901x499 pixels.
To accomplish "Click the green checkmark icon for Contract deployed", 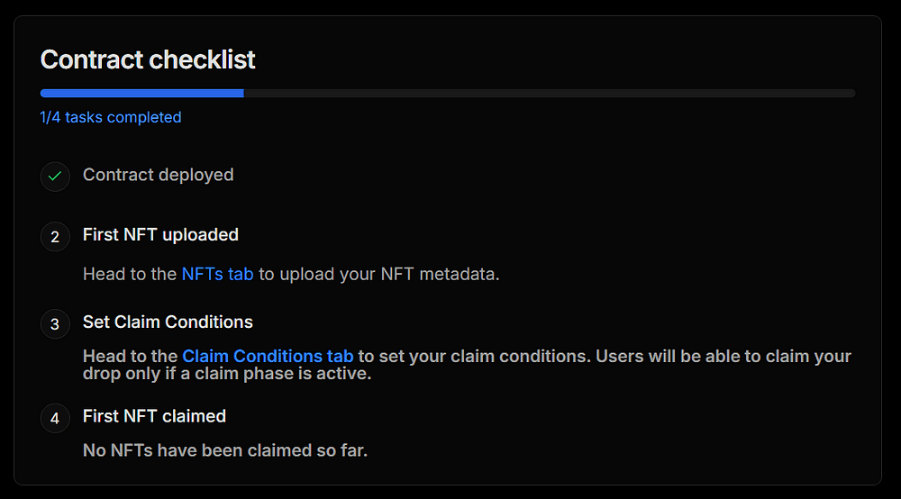I will click(55, 177).
